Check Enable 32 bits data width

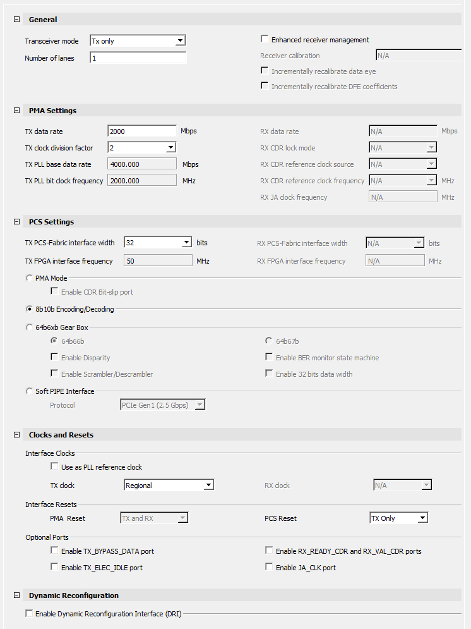[x=269, y=373]
